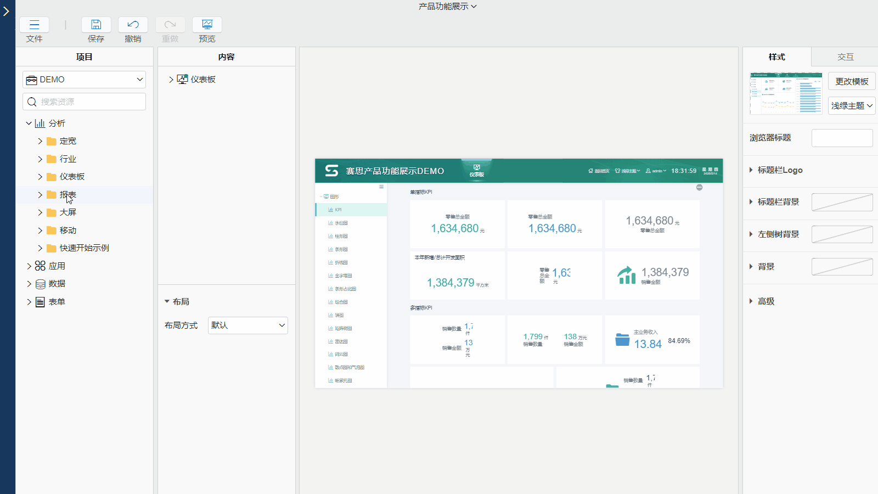
Task: Expand the collapsed left sidebar arrow
Action: click(x=7, y=11)
